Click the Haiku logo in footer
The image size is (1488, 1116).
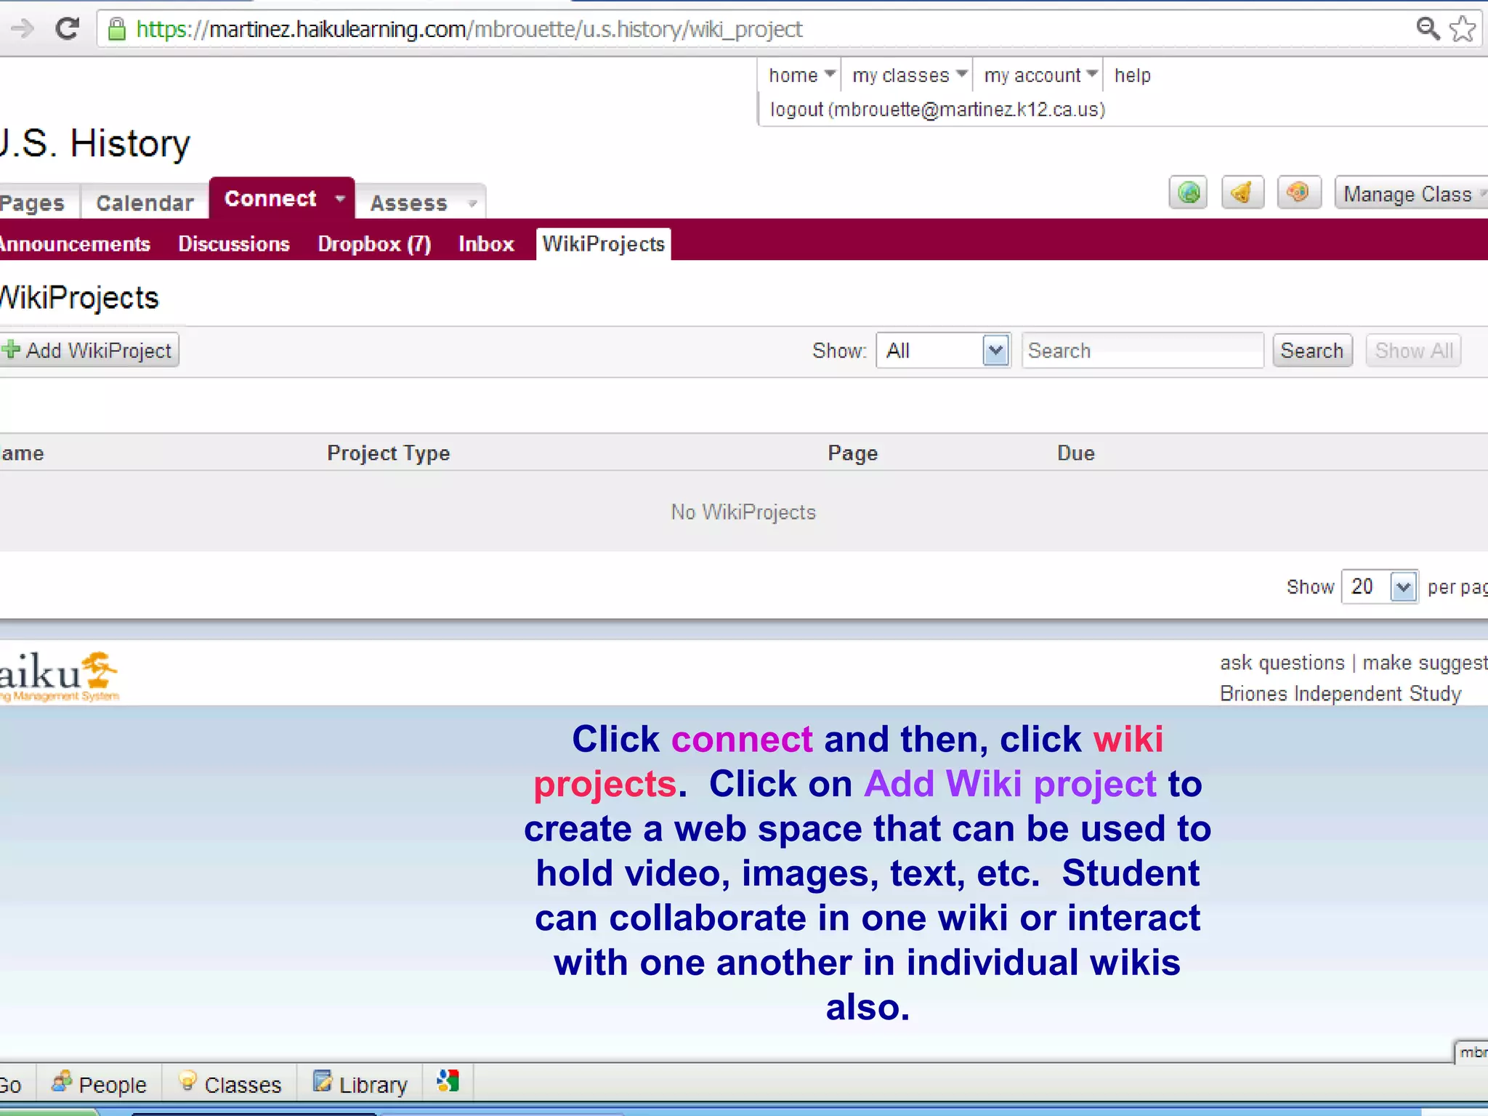point(60,676)
